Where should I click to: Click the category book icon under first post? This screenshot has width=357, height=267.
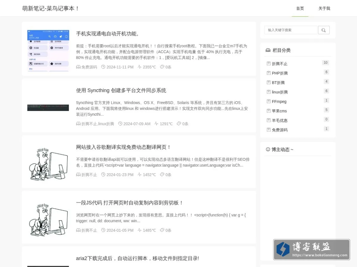tap(78, 67)
